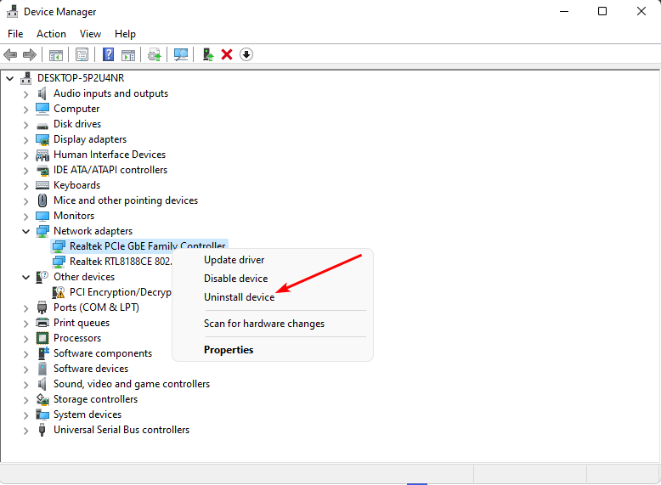Screen dimensions: 661x485
Task: Select the System devices label
Action: (88, 415)
